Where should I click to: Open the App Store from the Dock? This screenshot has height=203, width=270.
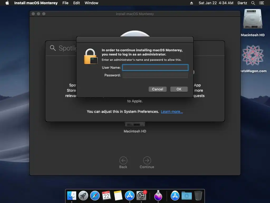click(x=130, y=196)
